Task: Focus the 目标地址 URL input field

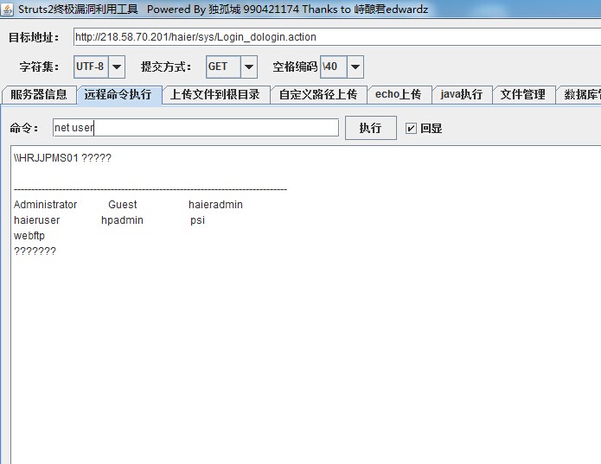Action: [x=337, y=37]
